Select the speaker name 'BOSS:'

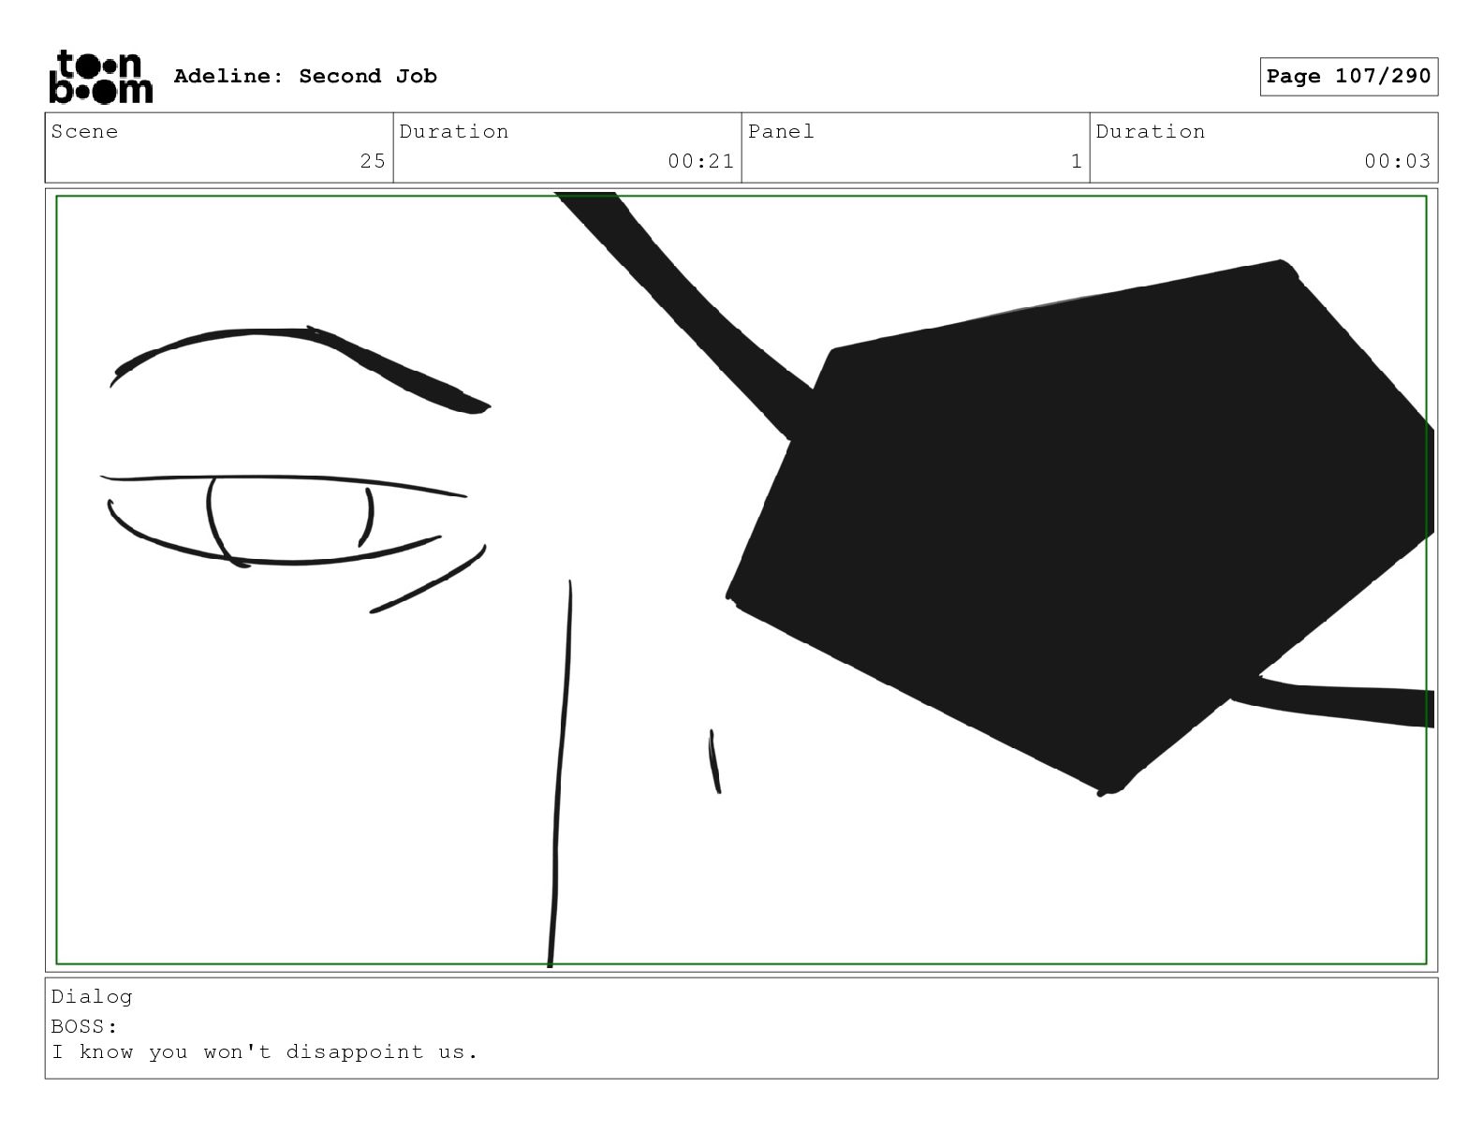point(85,1025)
